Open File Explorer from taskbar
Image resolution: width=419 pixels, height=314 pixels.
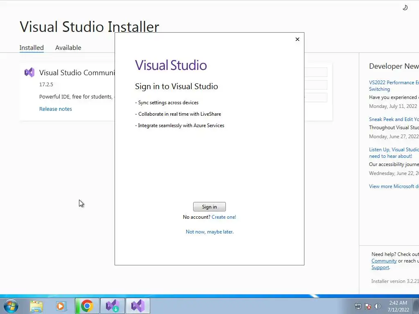[36, 306]
